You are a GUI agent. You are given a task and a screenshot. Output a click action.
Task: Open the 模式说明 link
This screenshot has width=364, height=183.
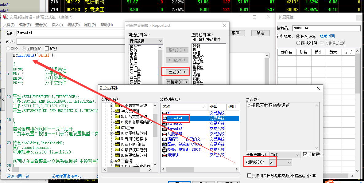327,37
